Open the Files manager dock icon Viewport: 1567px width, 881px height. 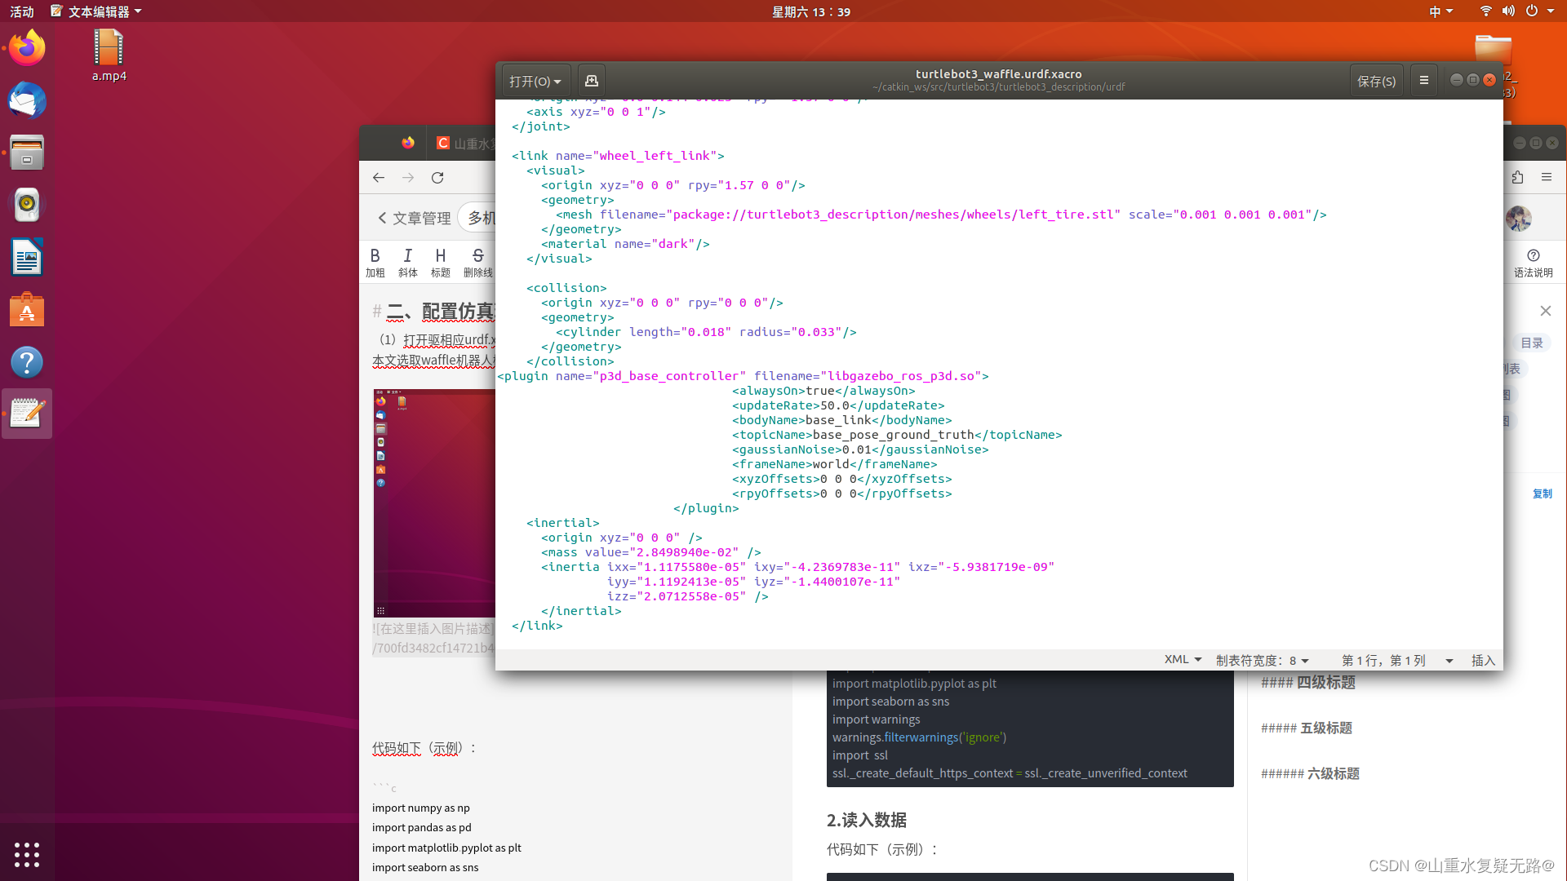click(27, 153)
